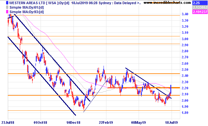Click the 01Oct18 date axis label
The height and width of the screenshot is (126, 208).
(40, 122)
